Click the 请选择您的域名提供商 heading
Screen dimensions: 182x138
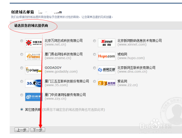tap(31, 25)
